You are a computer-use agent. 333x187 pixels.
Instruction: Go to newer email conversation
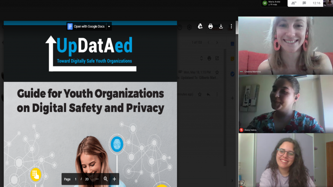click(208, 43)
